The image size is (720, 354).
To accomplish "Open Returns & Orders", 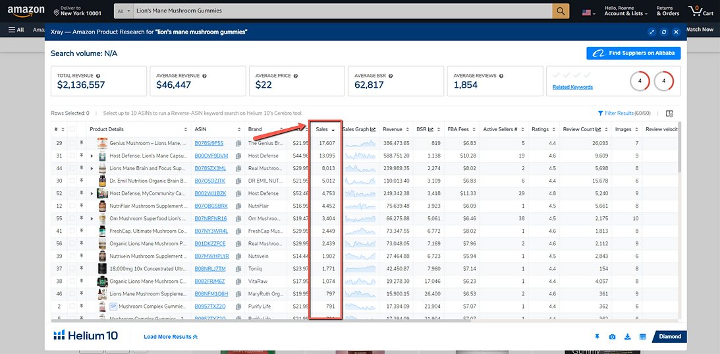I will point(668,11).
